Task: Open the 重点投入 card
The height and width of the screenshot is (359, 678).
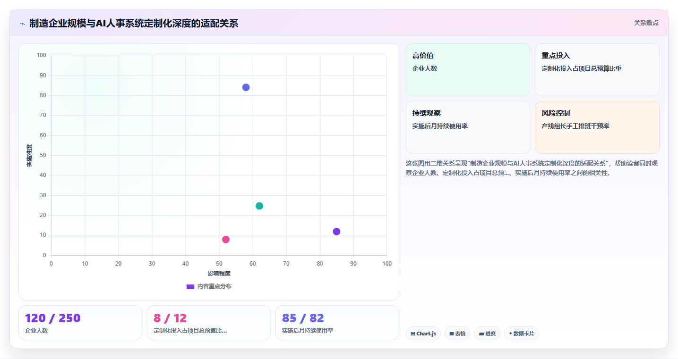Action: [x=597, y=70]
